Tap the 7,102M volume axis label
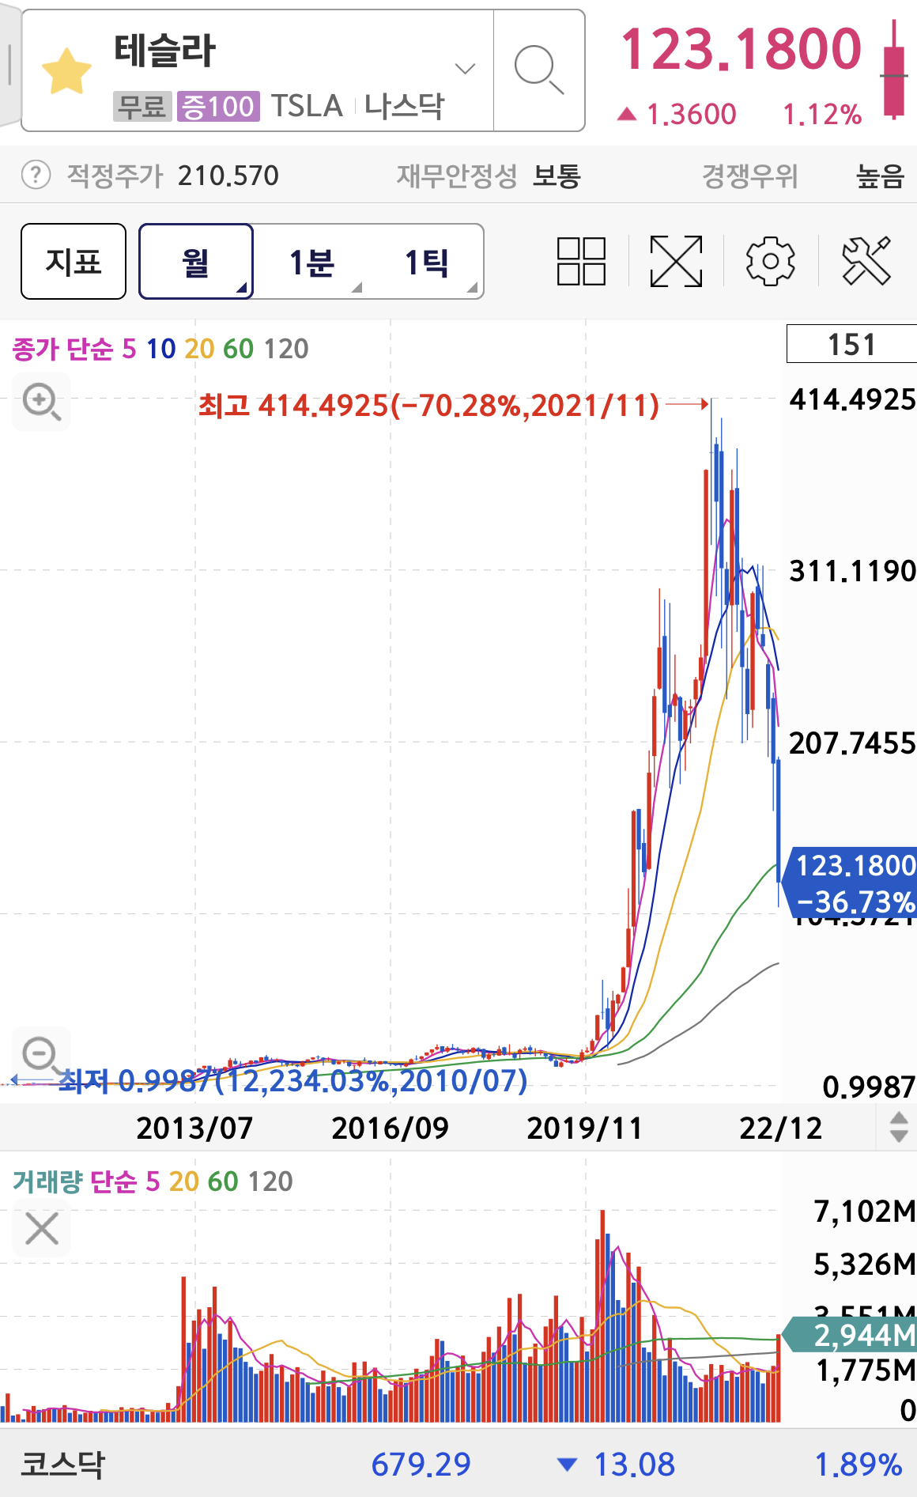917x1497 pixels. point(865,1211)
